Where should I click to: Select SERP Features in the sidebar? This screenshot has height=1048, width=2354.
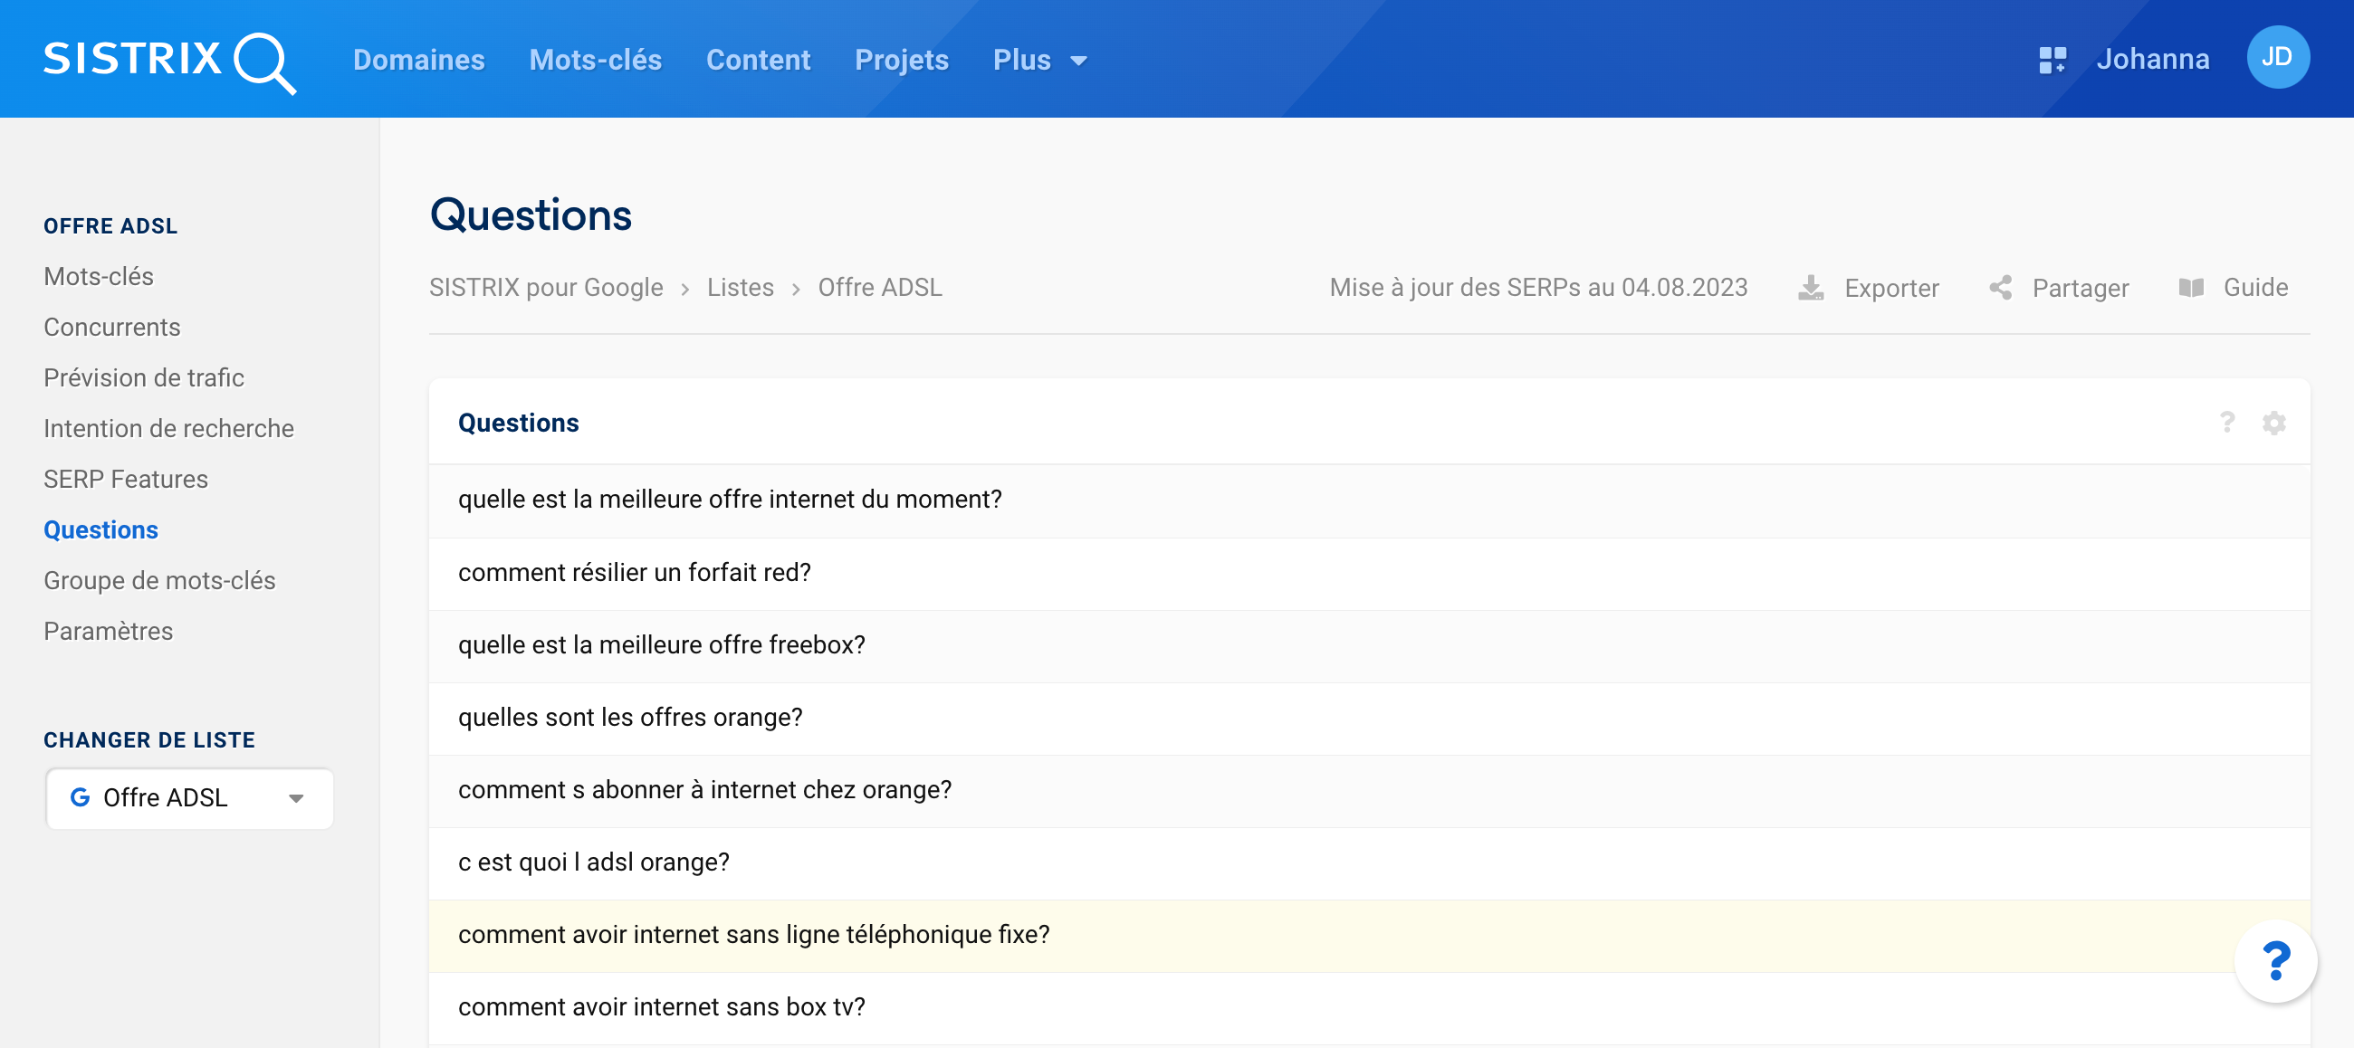coord(126,479)
